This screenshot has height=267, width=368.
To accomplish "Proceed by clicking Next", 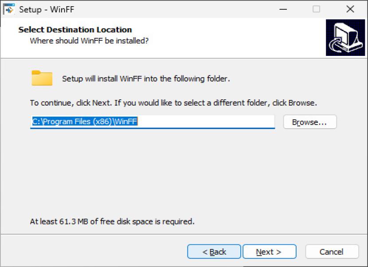I will tap(269, 251).
